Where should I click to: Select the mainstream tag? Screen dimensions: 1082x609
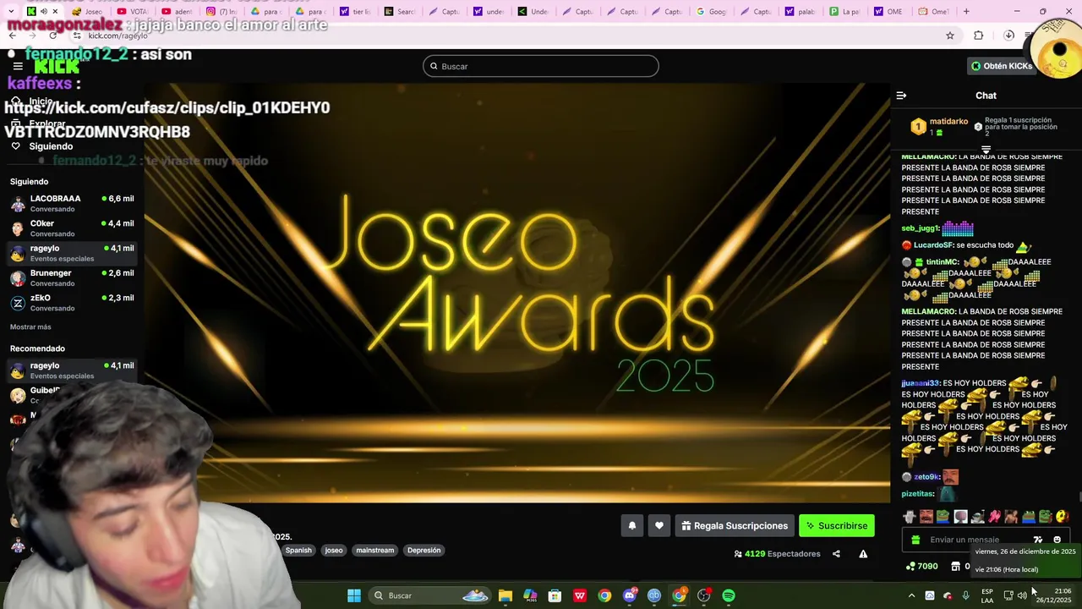click(x=375, y=550)
